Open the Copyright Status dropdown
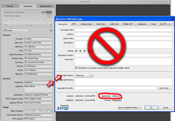Screen dimensions: 175x121 coord(84,75)
